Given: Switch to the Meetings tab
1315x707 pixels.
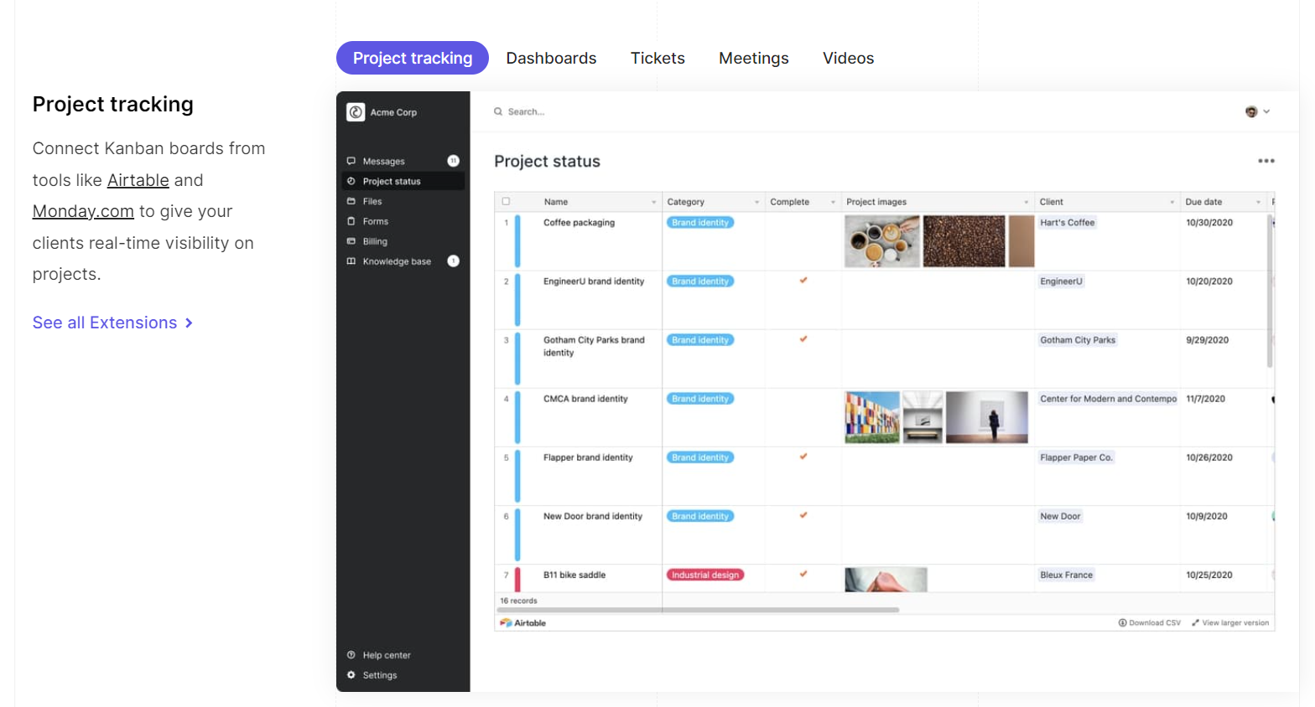Looking at the screenshot, I should [753, 58].
